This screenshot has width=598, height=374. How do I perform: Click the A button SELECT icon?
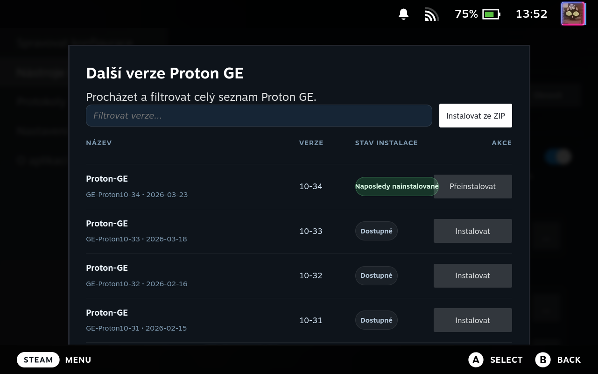pyautogui.click(x=476, y=360)
